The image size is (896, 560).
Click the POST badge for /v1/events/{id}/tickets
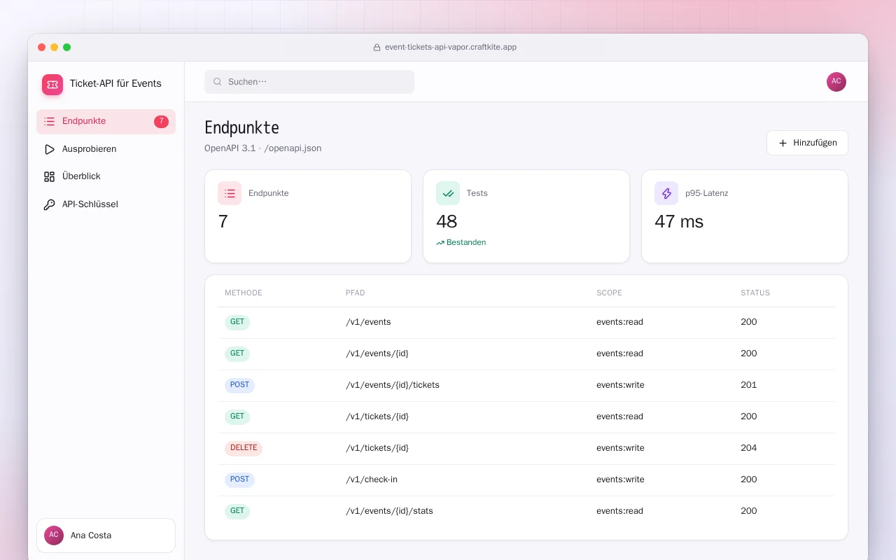click(239, 386)
